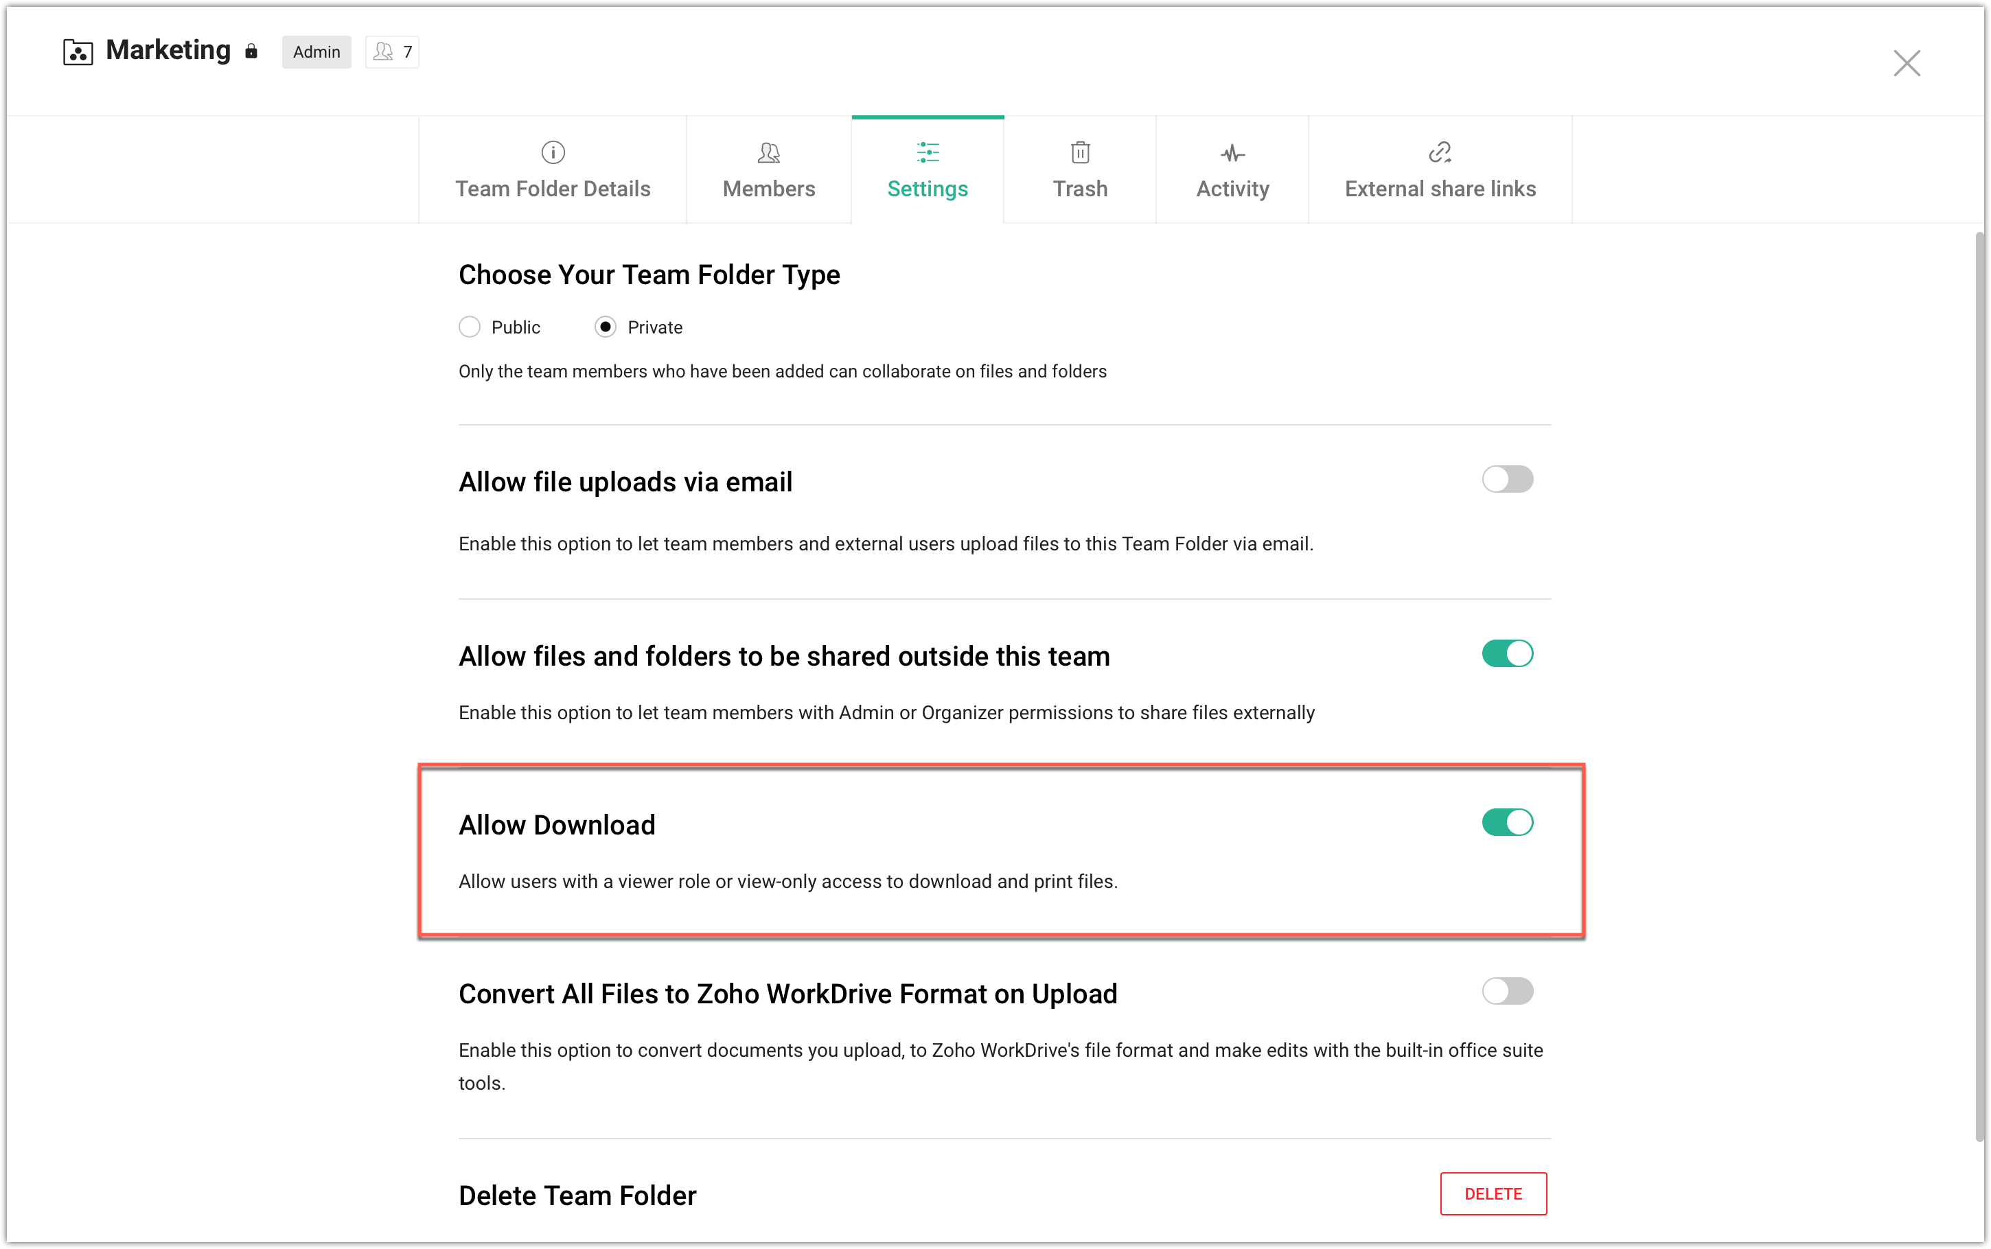Viewport: 1991px width, 1249px height.
Task: Turn off the Allow Download toggle
Action: (x=1507, y=822)
